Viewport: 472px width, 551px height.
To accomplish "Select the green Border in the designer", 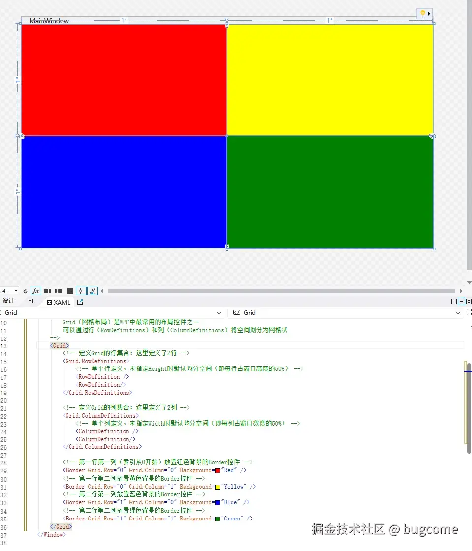I will [x=330, y=192].
